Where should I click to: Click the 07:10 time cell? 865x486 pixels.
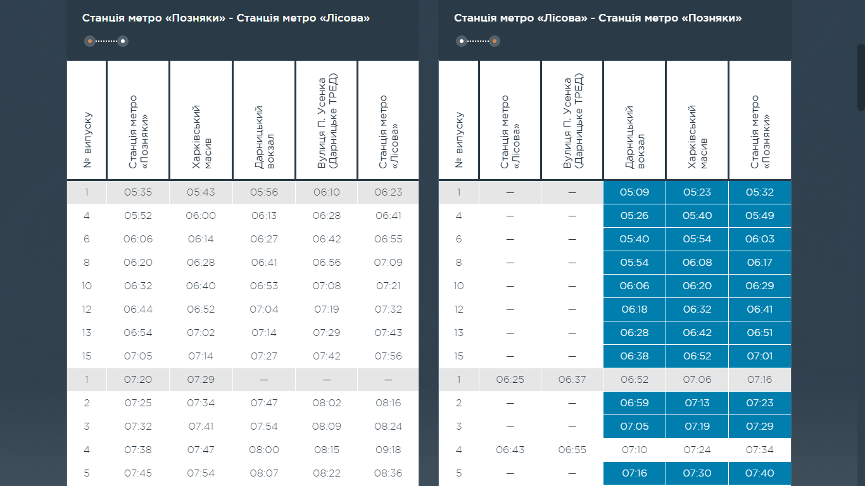point(635,450)
